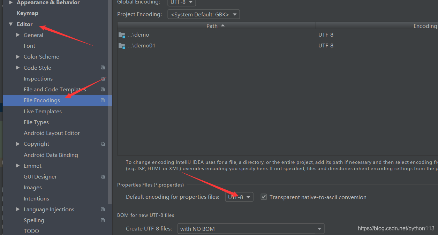
Task: Click the Encoding column header
Action: tap(377, 26)
